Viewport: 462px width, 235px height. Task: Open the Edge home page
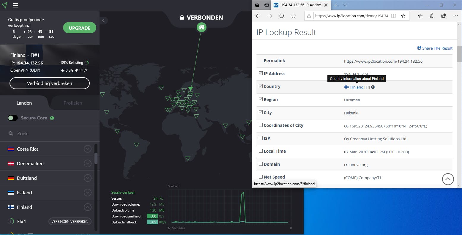click(294, 16)
